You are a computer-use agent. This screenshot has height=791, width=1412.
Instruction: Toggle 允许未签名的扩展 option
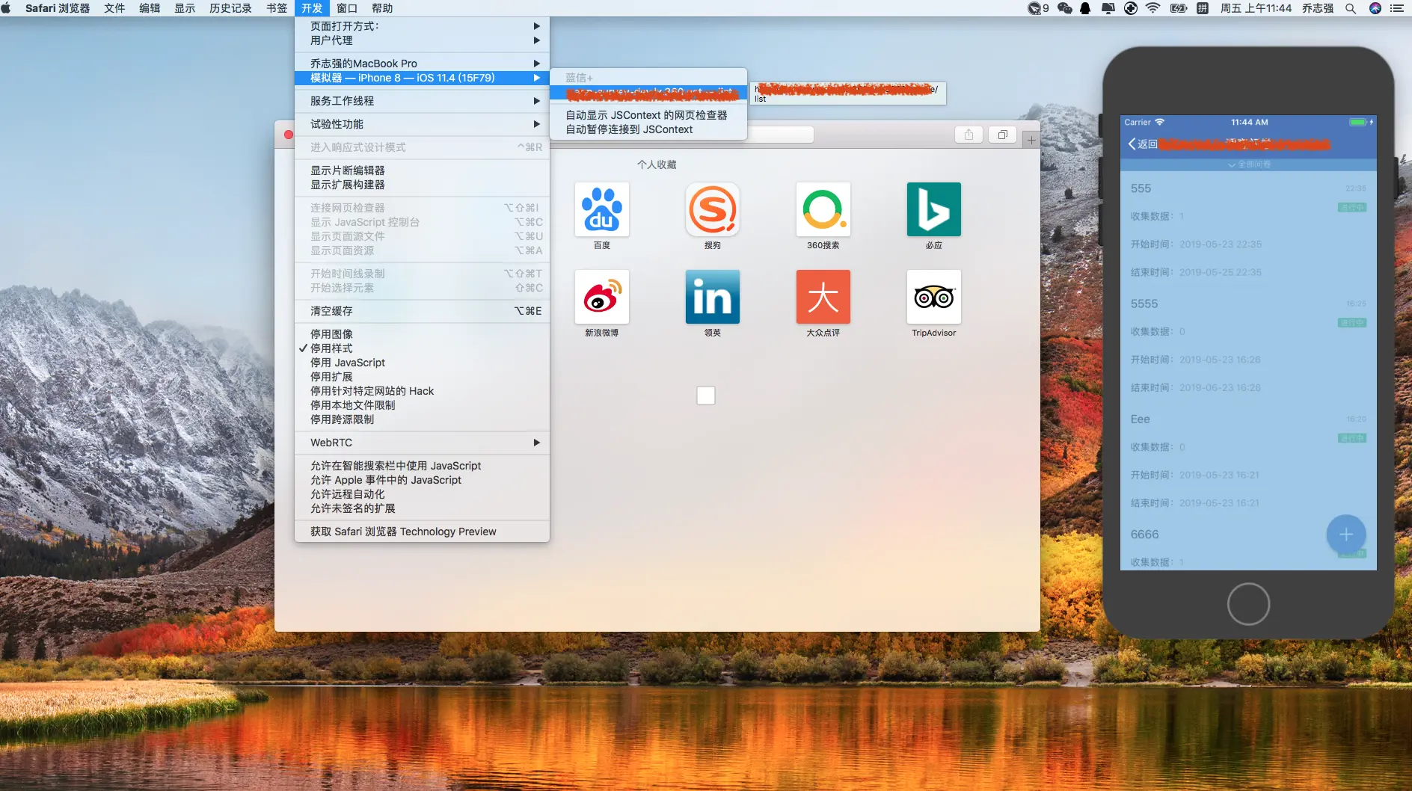click(422, 508)
